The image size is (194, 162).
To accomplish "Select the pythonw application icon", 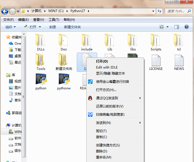I will coord(64,79).
